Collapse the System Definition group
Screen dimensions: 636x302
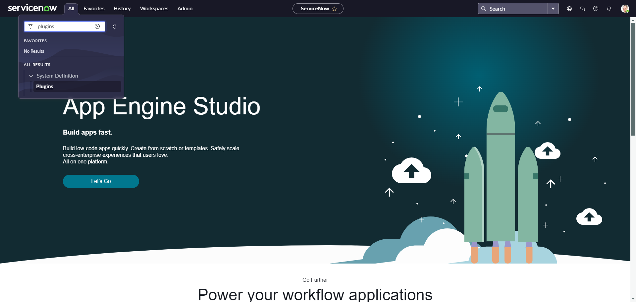point(31,76)
